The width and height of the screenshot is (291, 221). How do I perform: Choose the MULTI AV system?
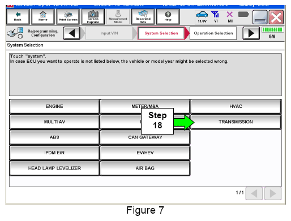[x=54, y=122]
